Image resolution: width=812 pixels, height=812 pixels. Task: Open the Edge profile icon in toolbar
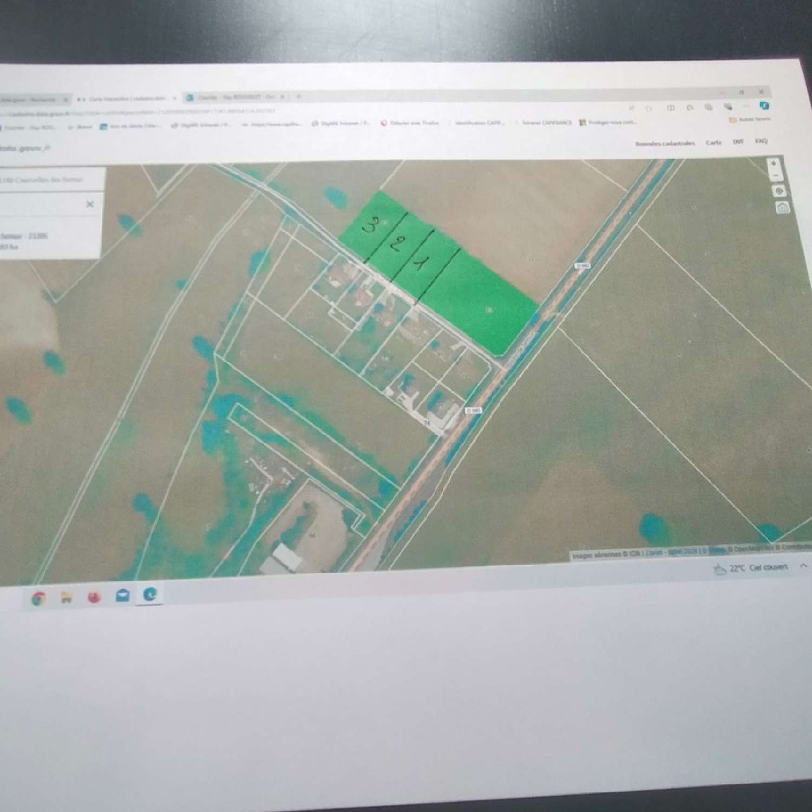765,106
